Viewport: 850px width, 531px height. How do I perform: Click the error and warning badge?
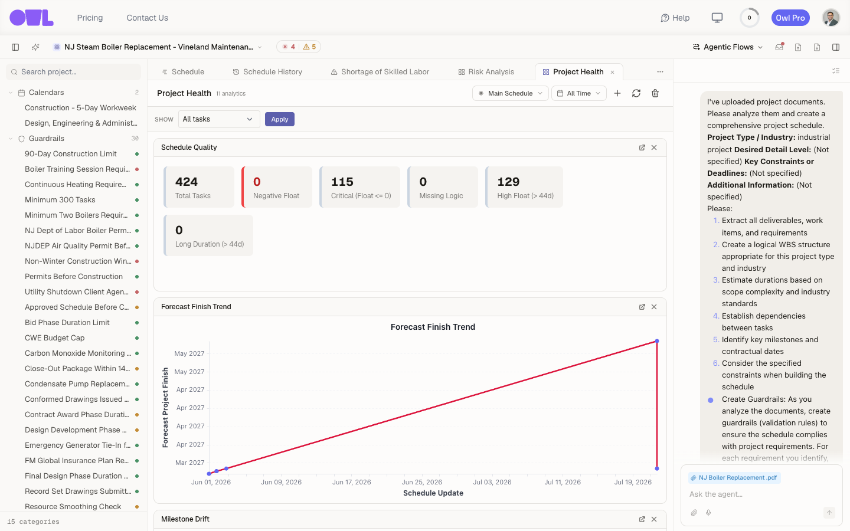click(299, 47)
